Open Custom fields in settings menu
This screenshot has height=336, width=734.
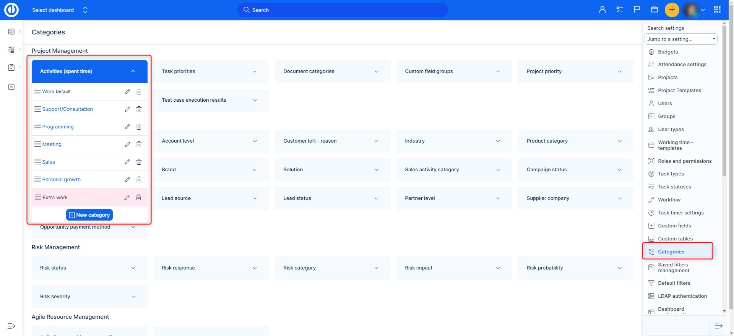tap(674, 226)
